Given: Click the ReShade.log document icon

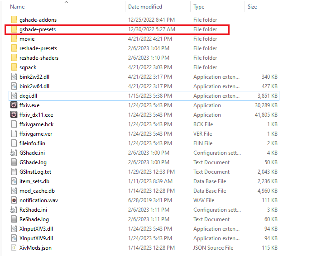Looking at the screenshot, I should 14,219.
